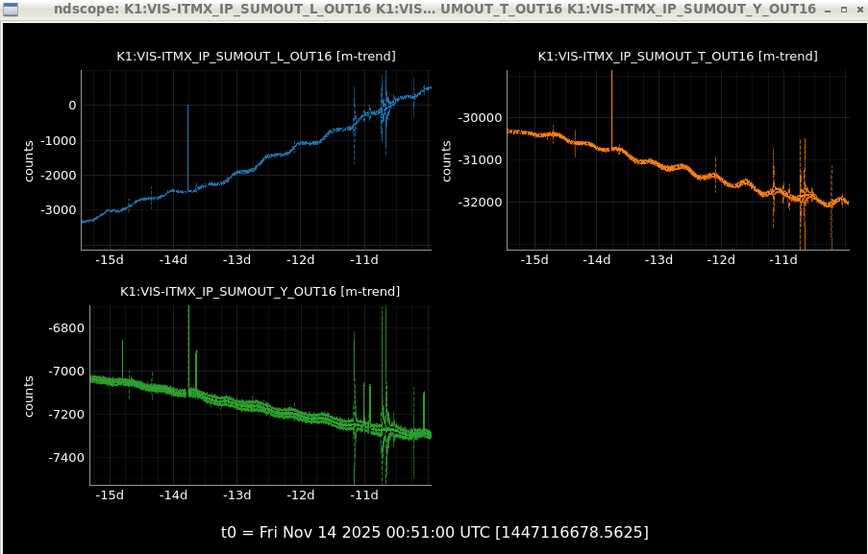Click the -3000 y-axis tick on L plot
The height and width of the screenshot is (554, 868).
click(x=58, y=209)
